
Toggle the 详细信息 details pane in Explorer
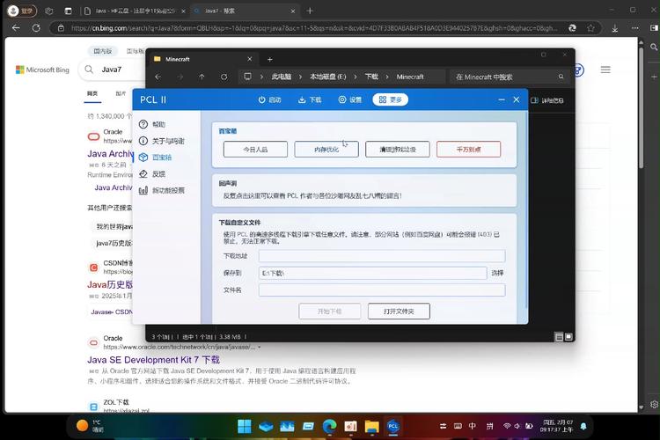pyautogui.click(x=547, y=100)
